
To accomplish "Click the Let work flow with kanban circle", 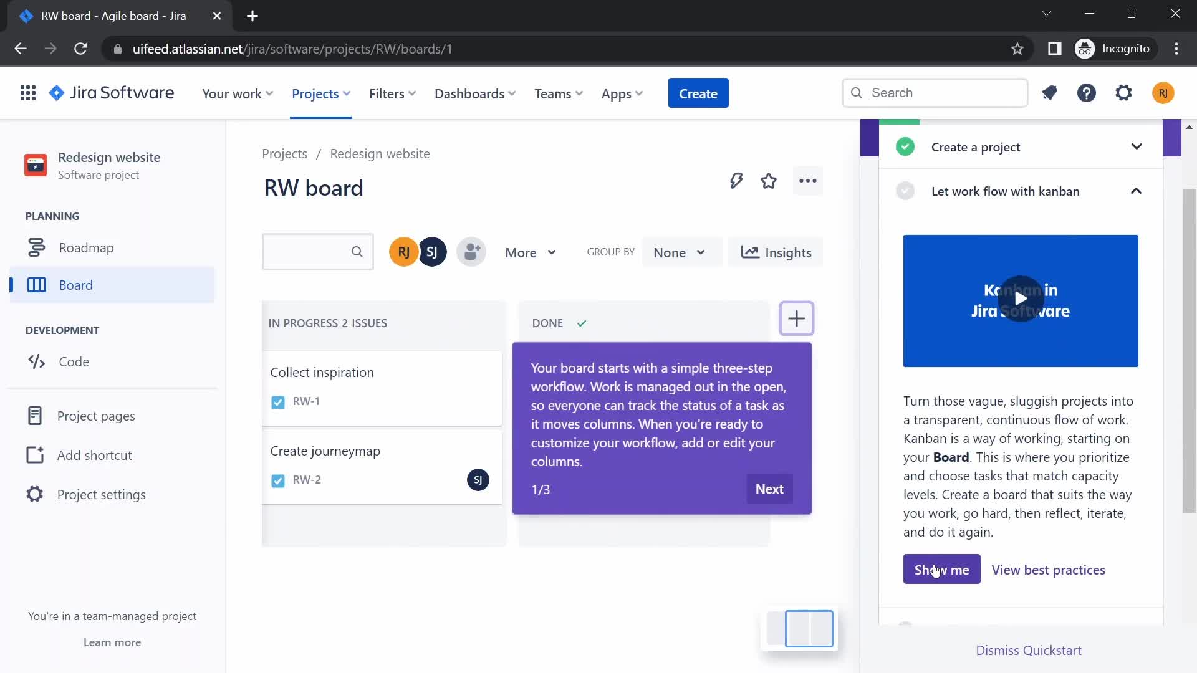I will point(905,191).
